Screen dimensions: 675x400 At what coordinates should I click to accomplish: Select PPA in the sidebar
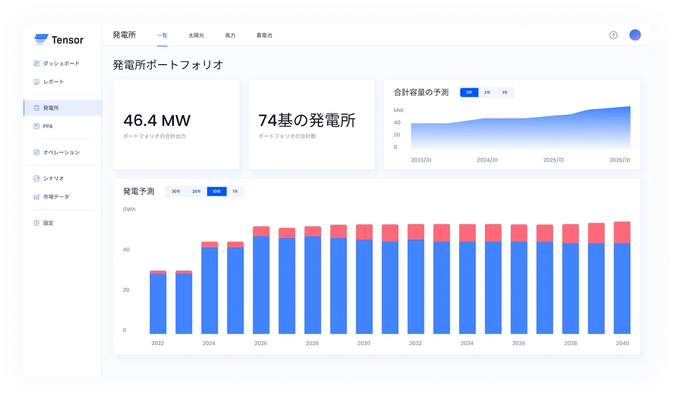[x=48, y=126]
